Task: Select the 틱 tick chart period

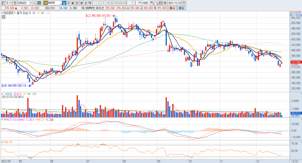Action: (90, 3)
